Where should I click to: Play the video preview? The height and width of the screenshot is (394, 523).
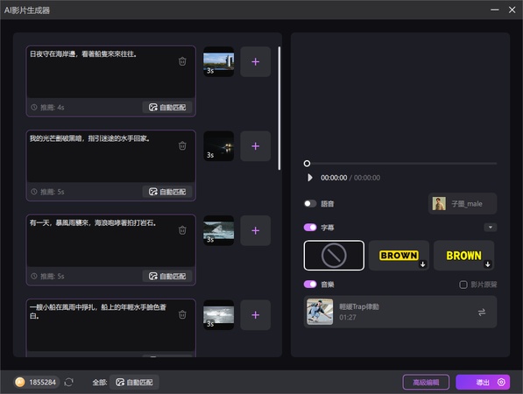coord(310,178)
